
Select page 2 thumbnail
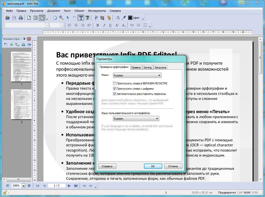21,105
